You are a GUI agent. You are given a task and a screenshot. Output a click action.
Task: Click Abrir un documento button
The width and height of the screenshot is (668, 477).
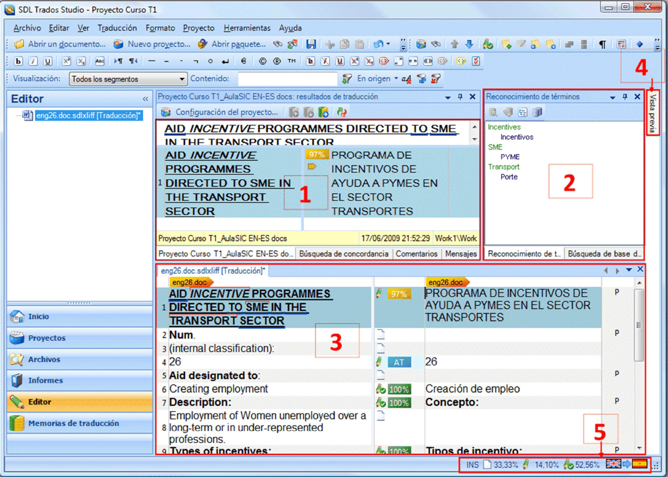click(60, 44)
